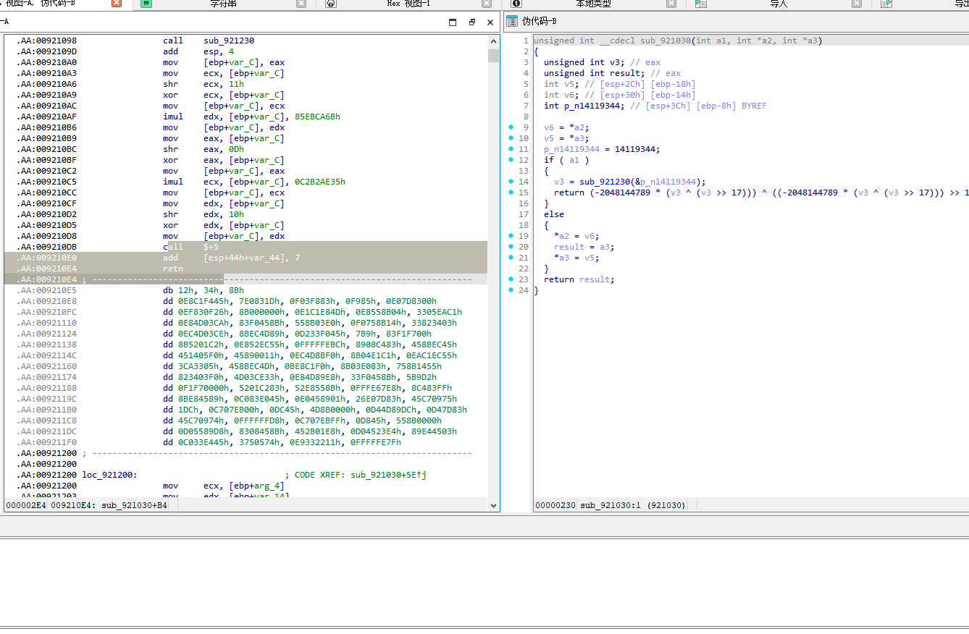The image size is (969, 634).
Task: Toggle breakpoint dot on pseudocode line 14
Action: pos(511,182)
